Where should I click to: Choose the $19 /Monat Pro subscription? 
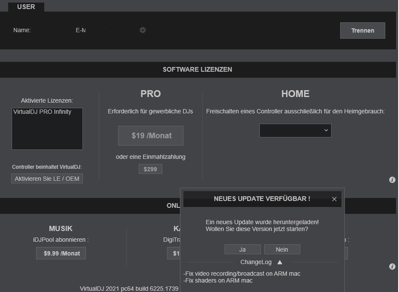click(x=151, y=136)
